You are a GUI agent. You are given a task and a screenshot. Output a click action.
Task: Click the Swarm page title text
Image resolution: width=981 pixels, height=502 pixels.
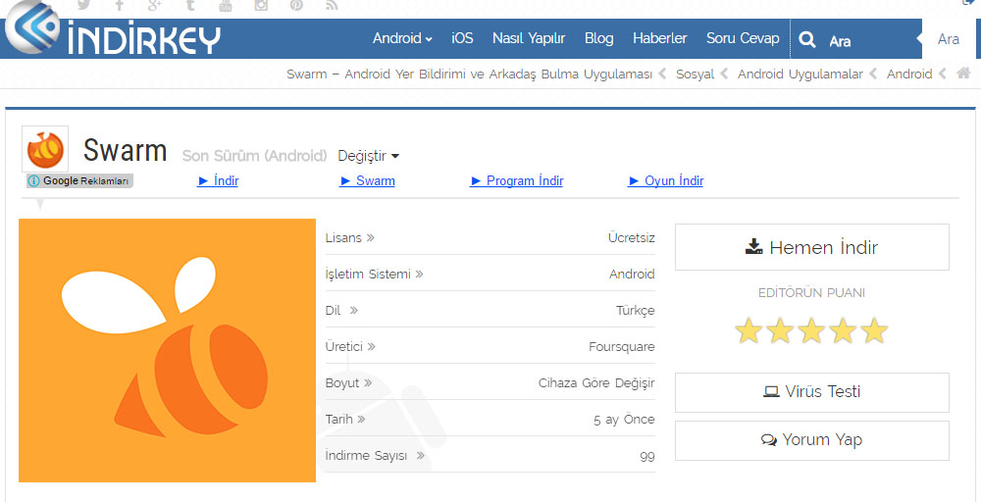(126, 151)
